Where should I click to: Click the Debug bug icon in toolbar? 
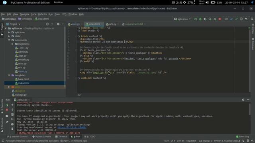(200, 19)
